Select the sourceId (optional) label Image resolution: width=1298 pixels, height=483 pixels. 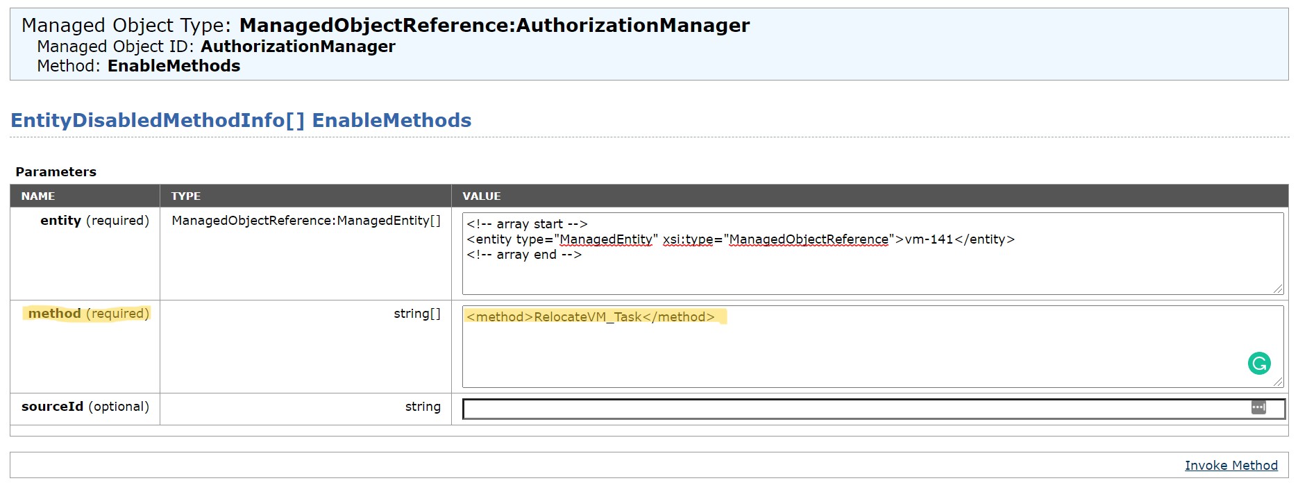tap(85, 407)
